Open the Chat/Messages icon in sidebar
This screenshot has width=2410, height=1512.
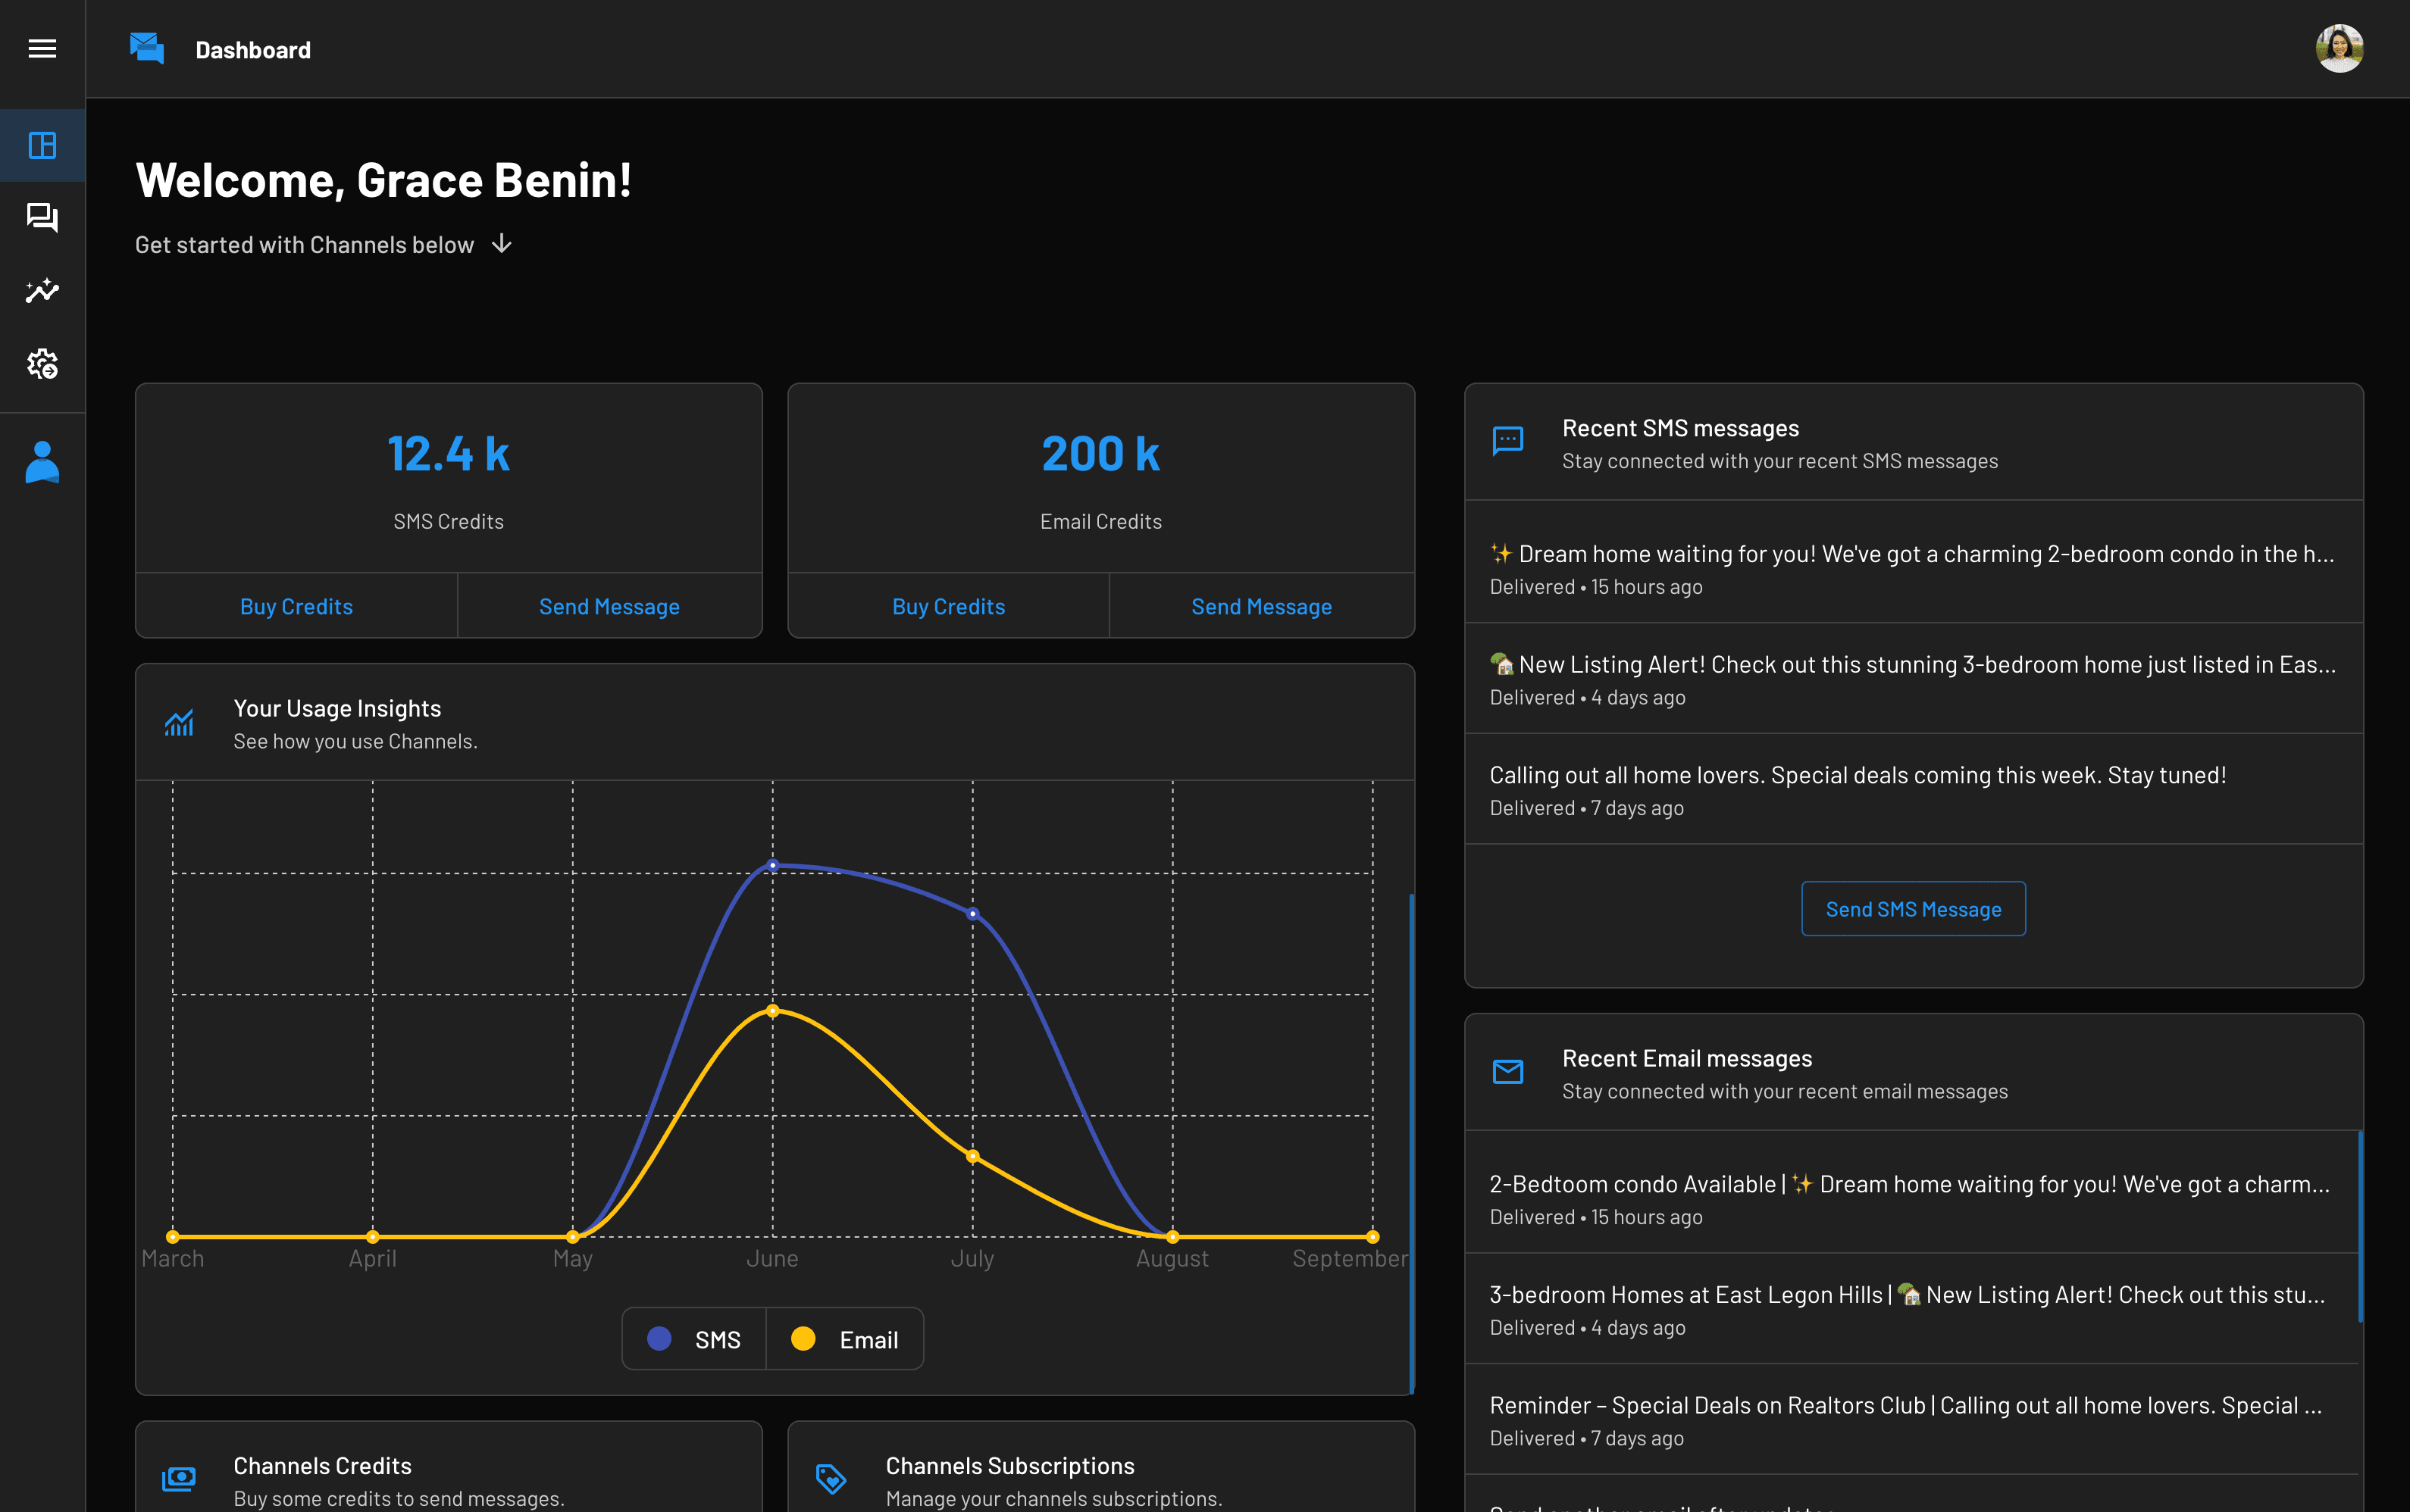42,217
